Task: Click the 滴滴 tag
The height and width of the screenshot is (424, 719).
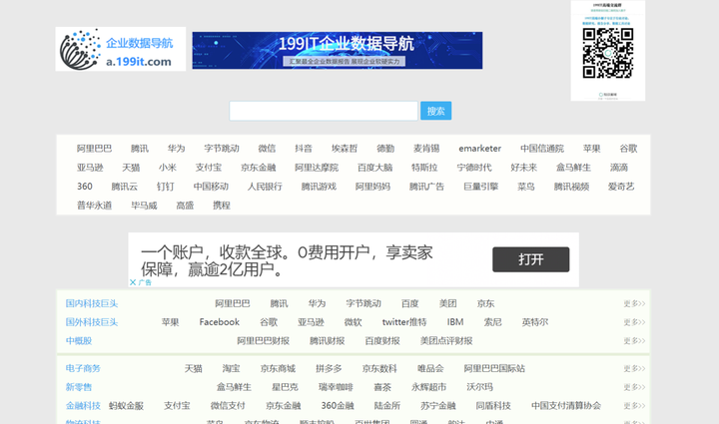Action: (619, 168)
